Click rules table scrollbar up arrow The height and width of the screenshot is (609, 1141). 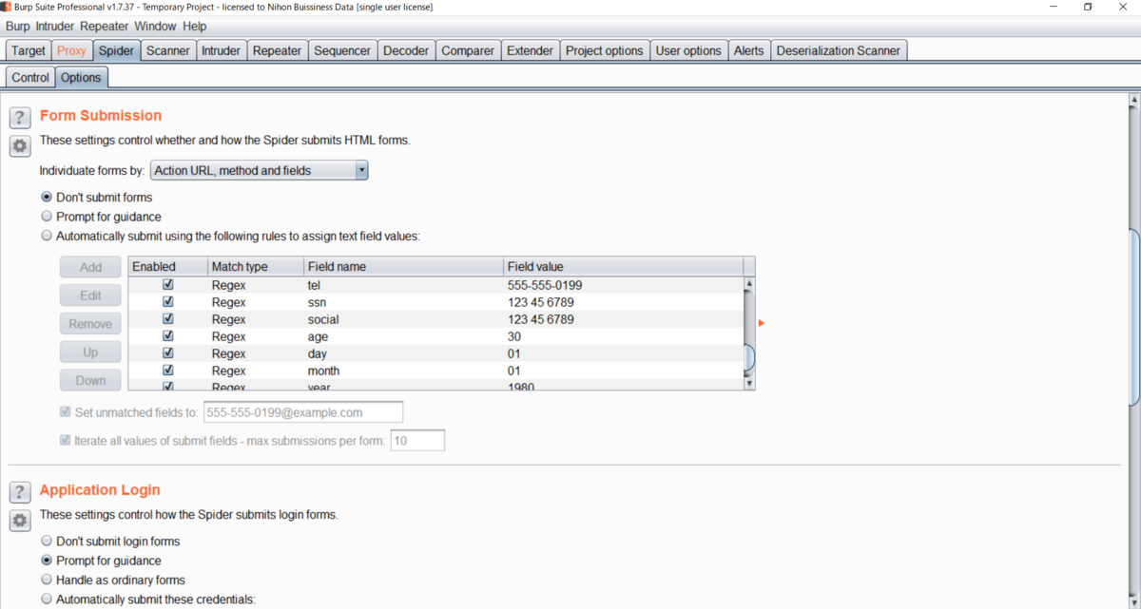click(x=749, y=283)
